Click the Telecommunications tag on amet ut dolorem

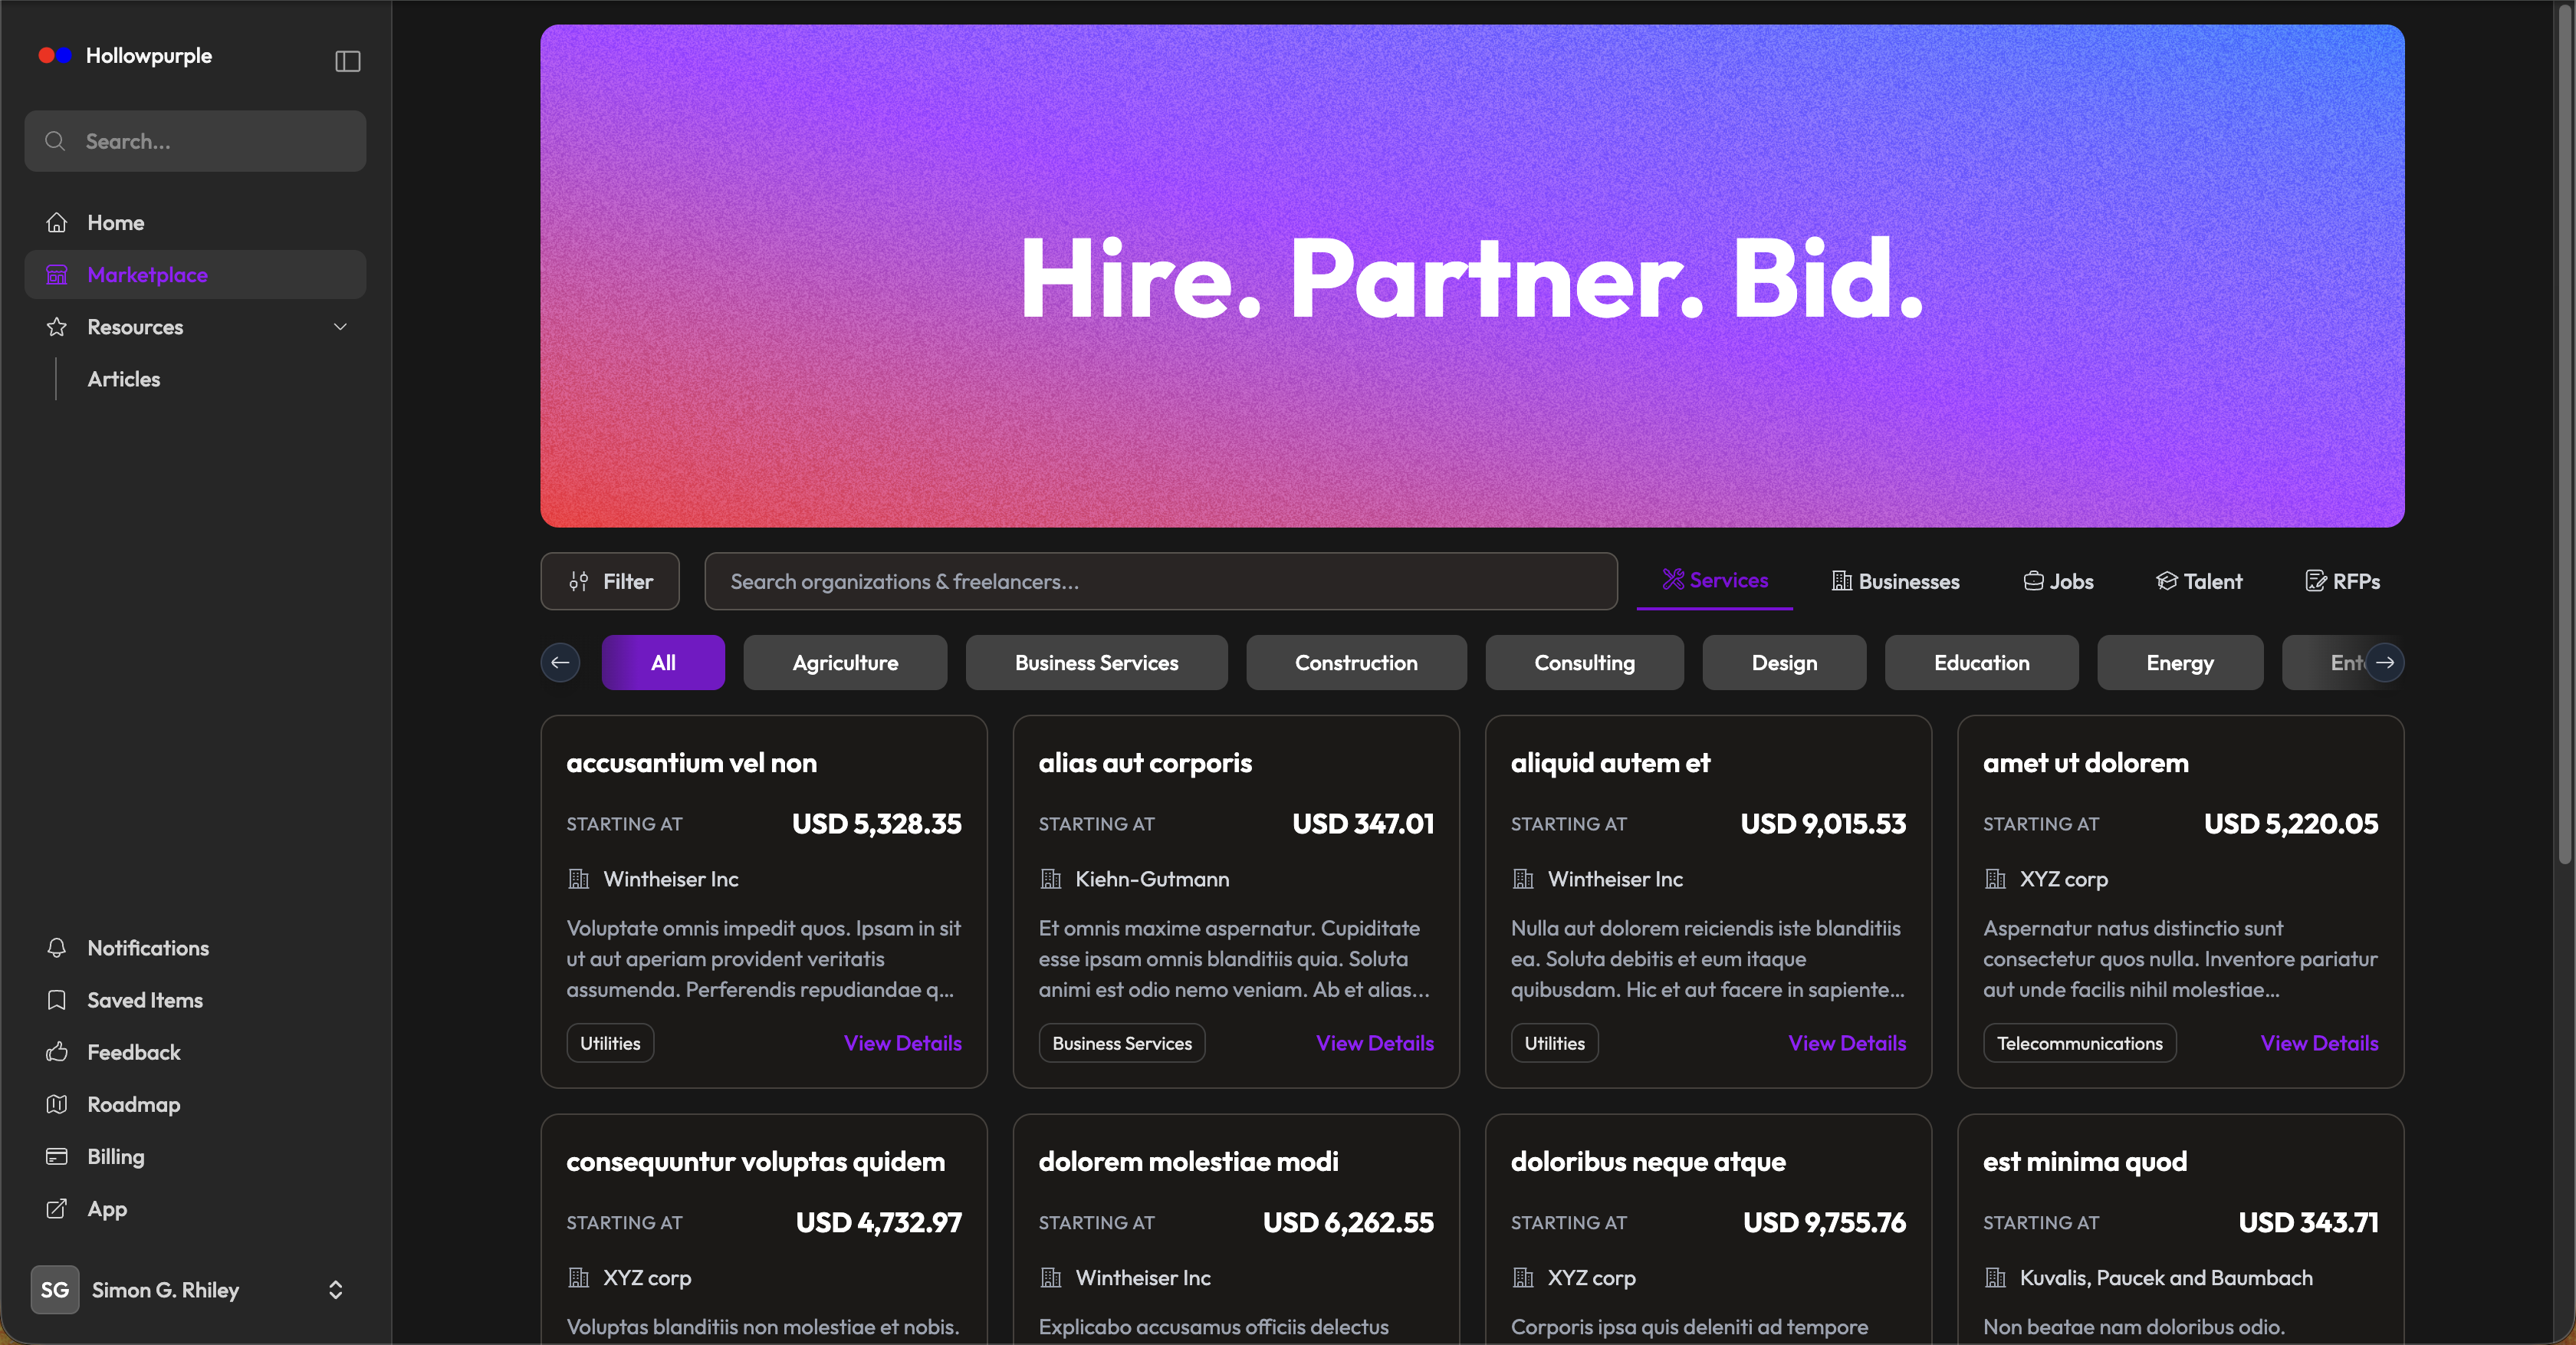tap(2079, 1043)
